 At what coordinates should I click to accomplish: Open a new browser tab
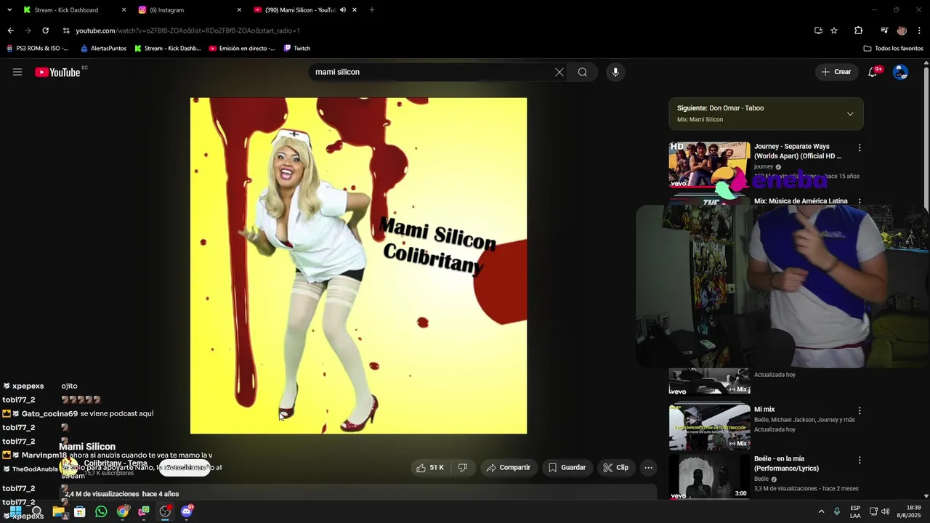372,10
